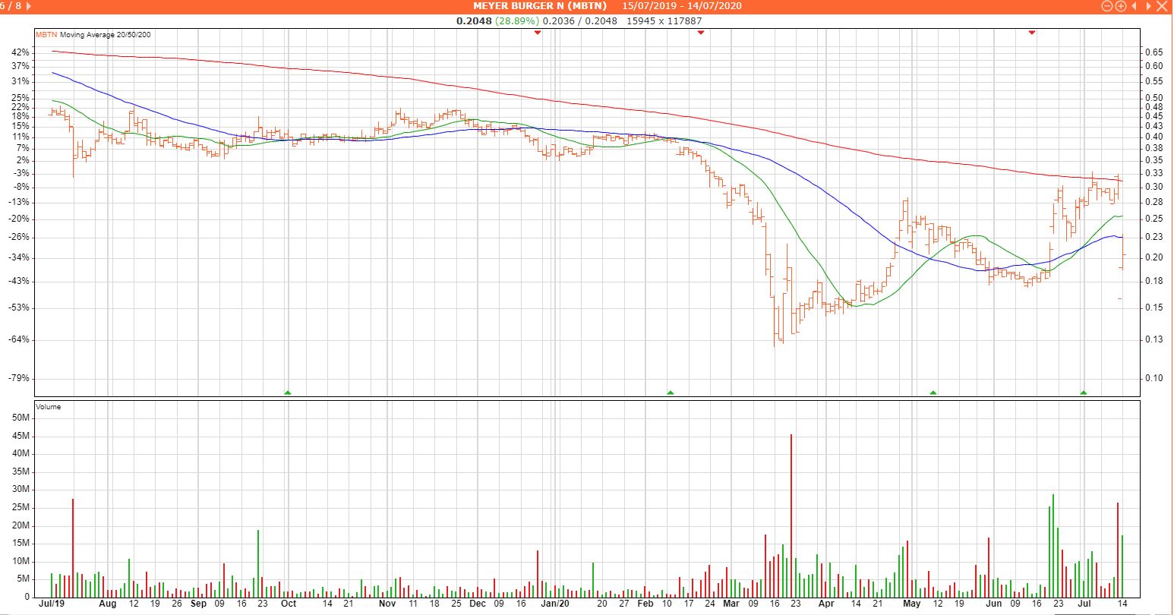Image resolution: width=1174 pixels, height=615 pixels.
Task: Click the tallest red volume bar in March
Action: point(791,516)
